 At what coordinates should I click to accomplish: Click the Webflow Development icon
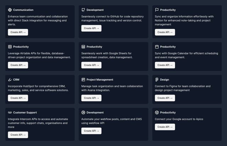pyautogui.click(x=83, y=112)
